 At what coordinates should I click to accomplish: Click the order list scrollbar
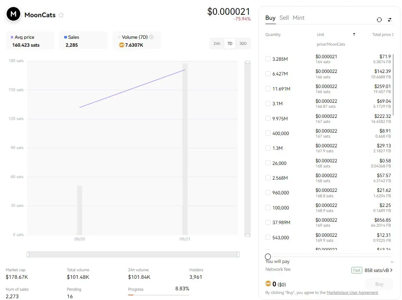tap(393, 85)
